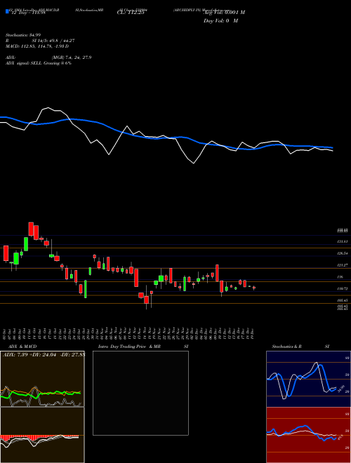Screen dimensions: 351x463
Task: Click the red RSI indicator chart
Action: point(308,435)
